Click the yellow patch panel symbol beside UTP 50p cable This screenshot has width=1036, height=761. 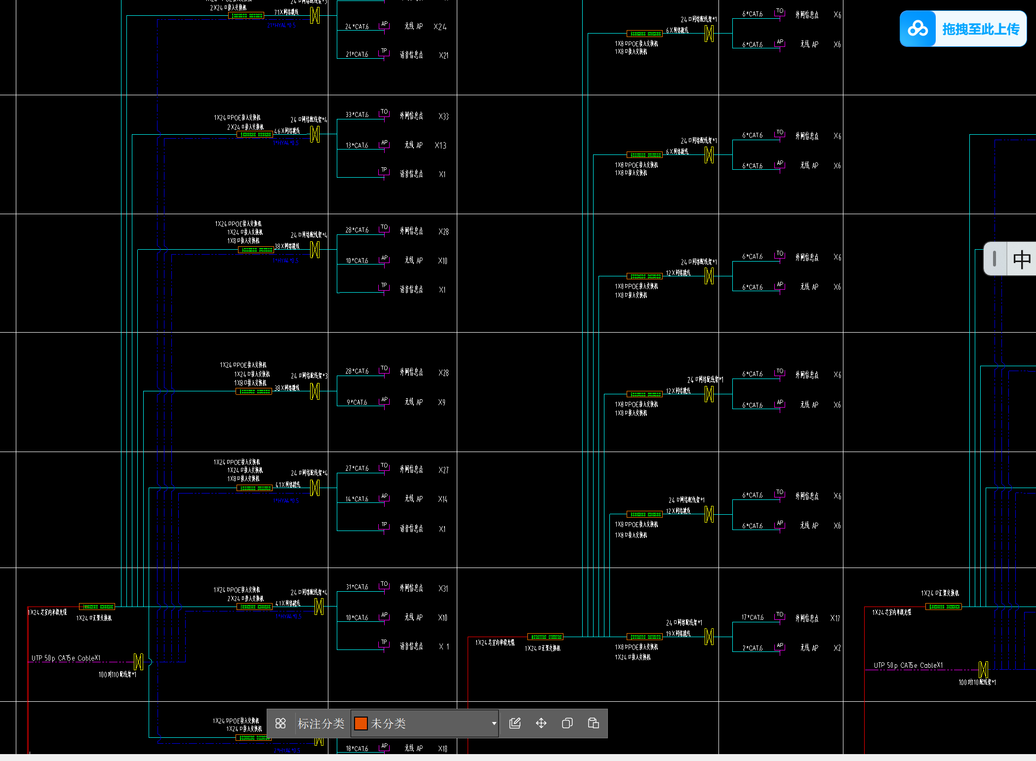(139, 662)
